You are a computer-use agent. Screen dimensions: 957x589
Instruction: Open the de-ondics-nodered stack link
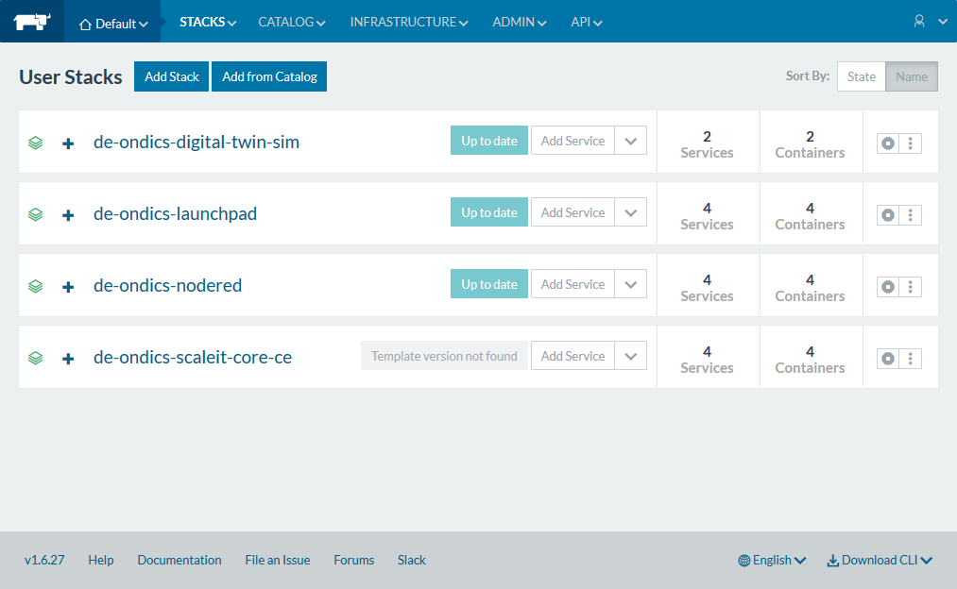[x=167, y=285]
